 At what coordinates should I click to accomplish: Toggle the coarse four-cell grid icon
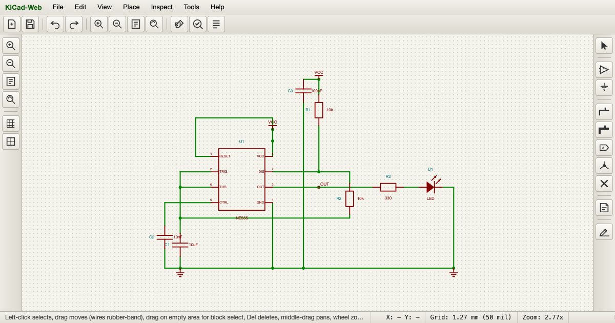[11, 142]
